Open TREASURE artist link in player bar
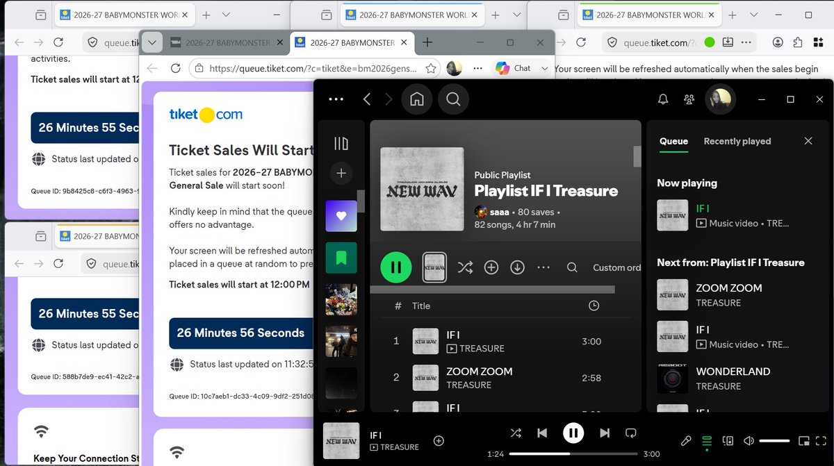This screenshot has height=466, width=834. pos(400,447)
